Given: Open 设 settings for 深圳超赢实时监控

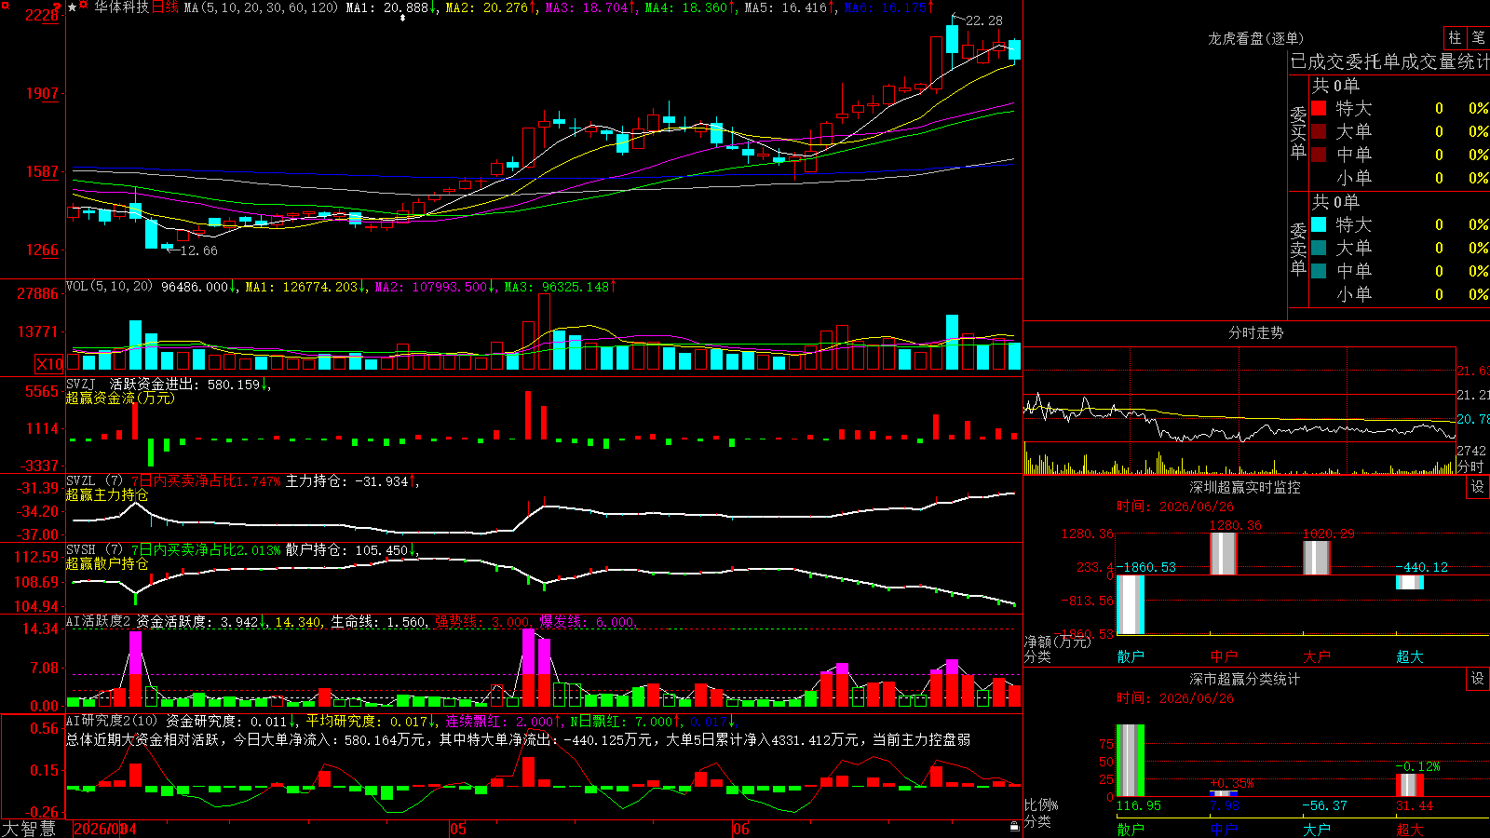Looking at the screenshot, I should (1478, 487).
